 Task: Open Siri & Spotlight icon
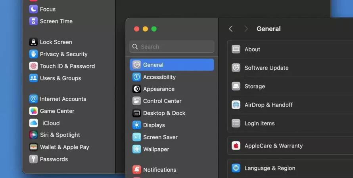click(33, 135)
